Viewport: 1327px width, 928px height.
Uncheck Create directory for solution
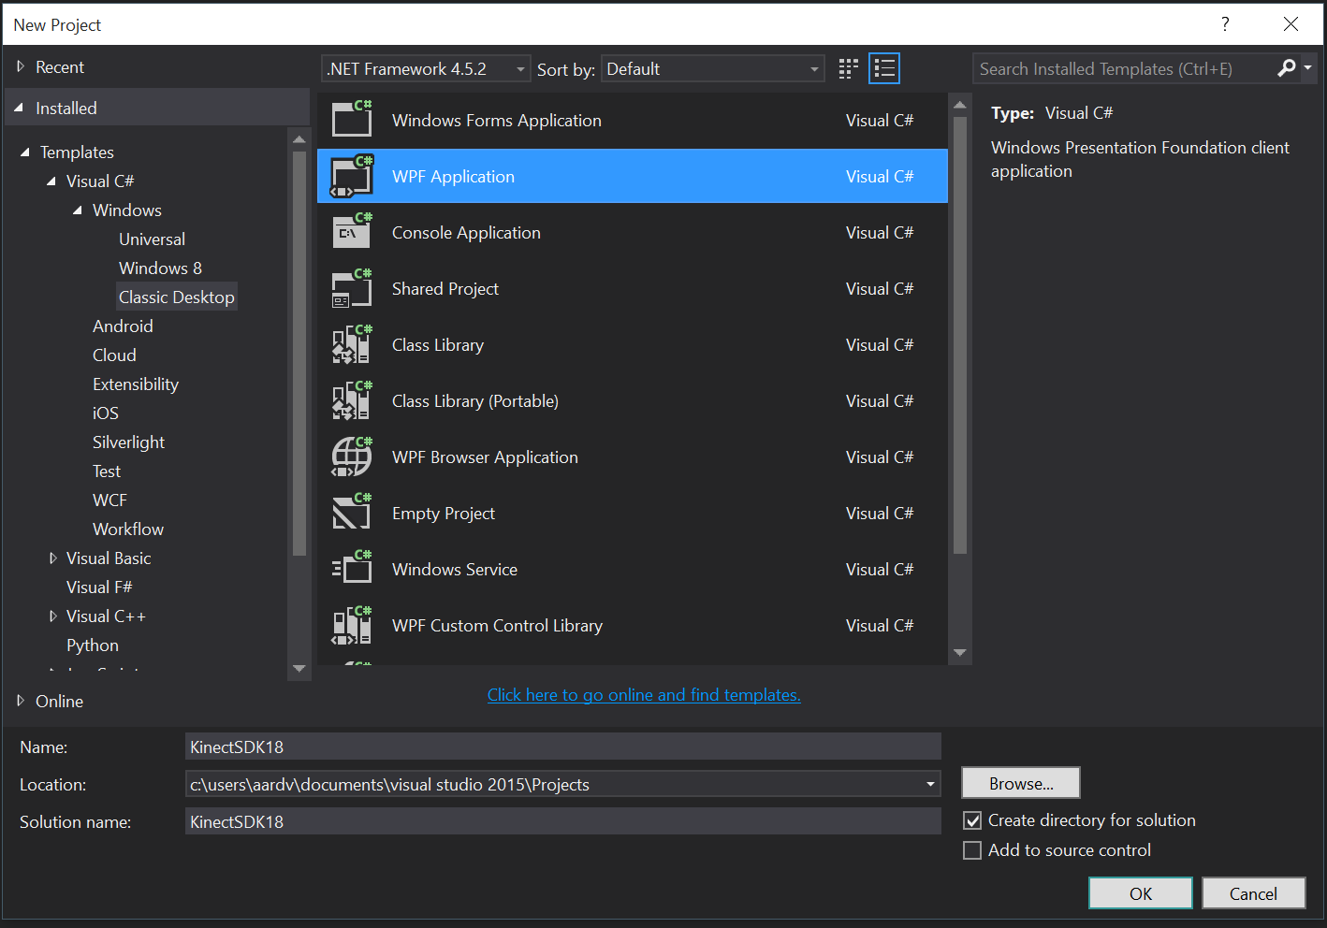pos(972,819)
